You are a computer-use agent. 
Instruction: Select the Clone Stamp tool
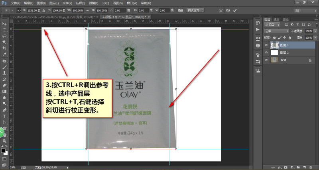4,73
